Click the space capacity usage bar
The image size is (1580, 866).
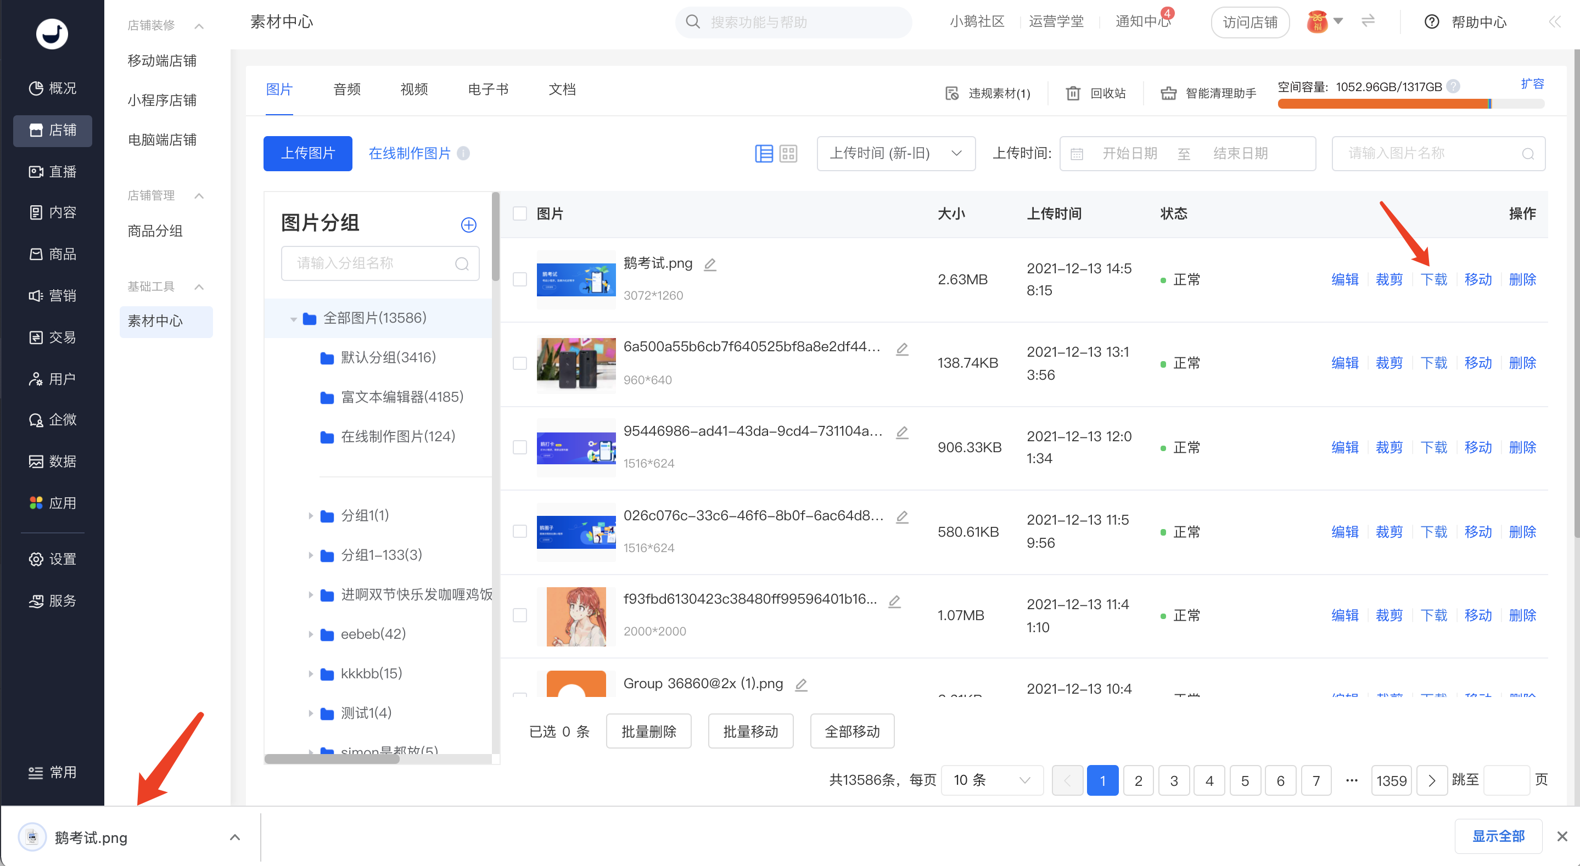(1411, 104)
